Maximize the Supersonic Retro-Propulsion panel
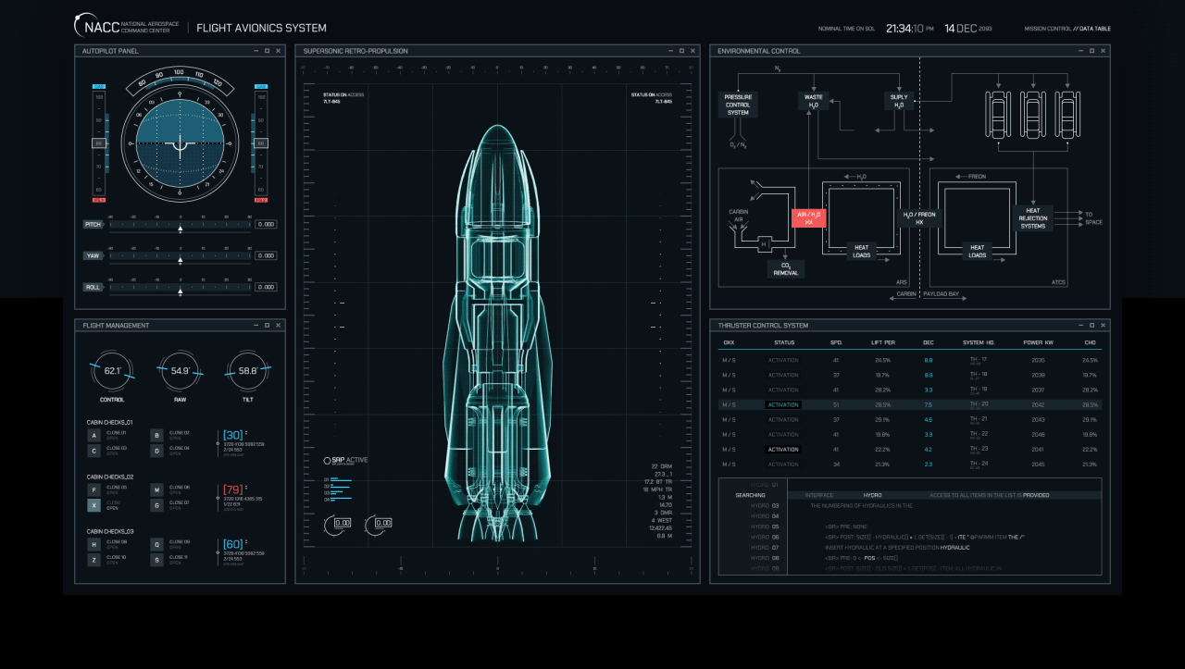Viewport: 1185px width, 669px height. tap(681, 51)
